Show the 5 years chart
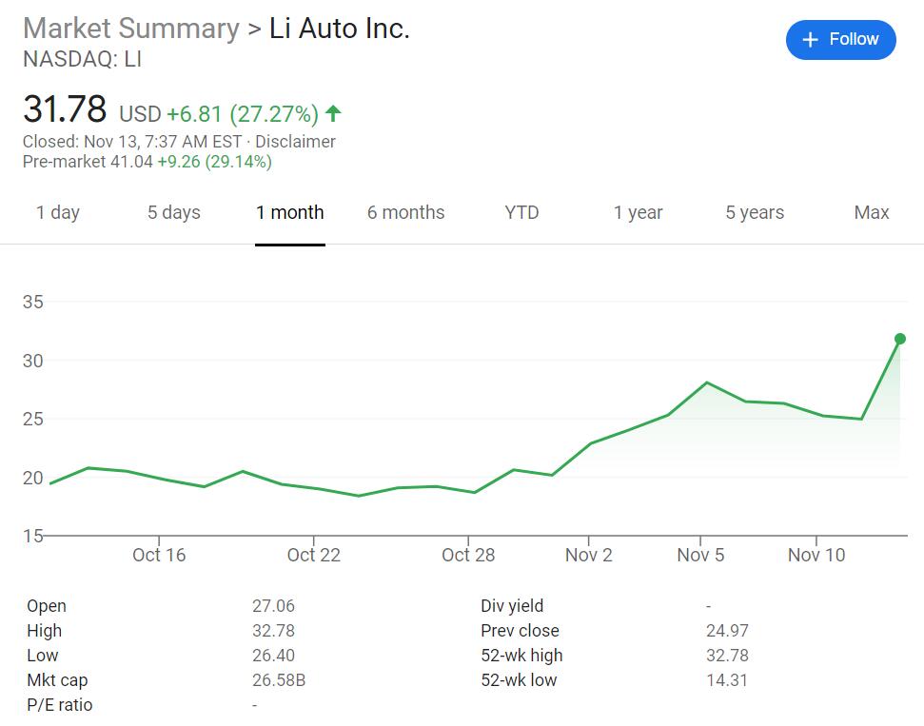Screen dimensions: 924x726 754,212
